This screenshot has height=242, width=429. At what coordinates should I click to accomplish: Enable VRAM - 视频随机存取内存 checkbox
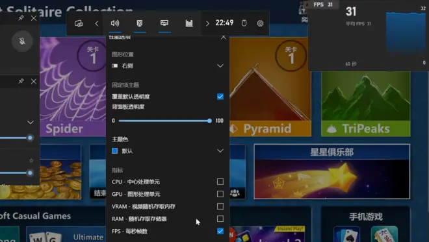pos(220,206)
